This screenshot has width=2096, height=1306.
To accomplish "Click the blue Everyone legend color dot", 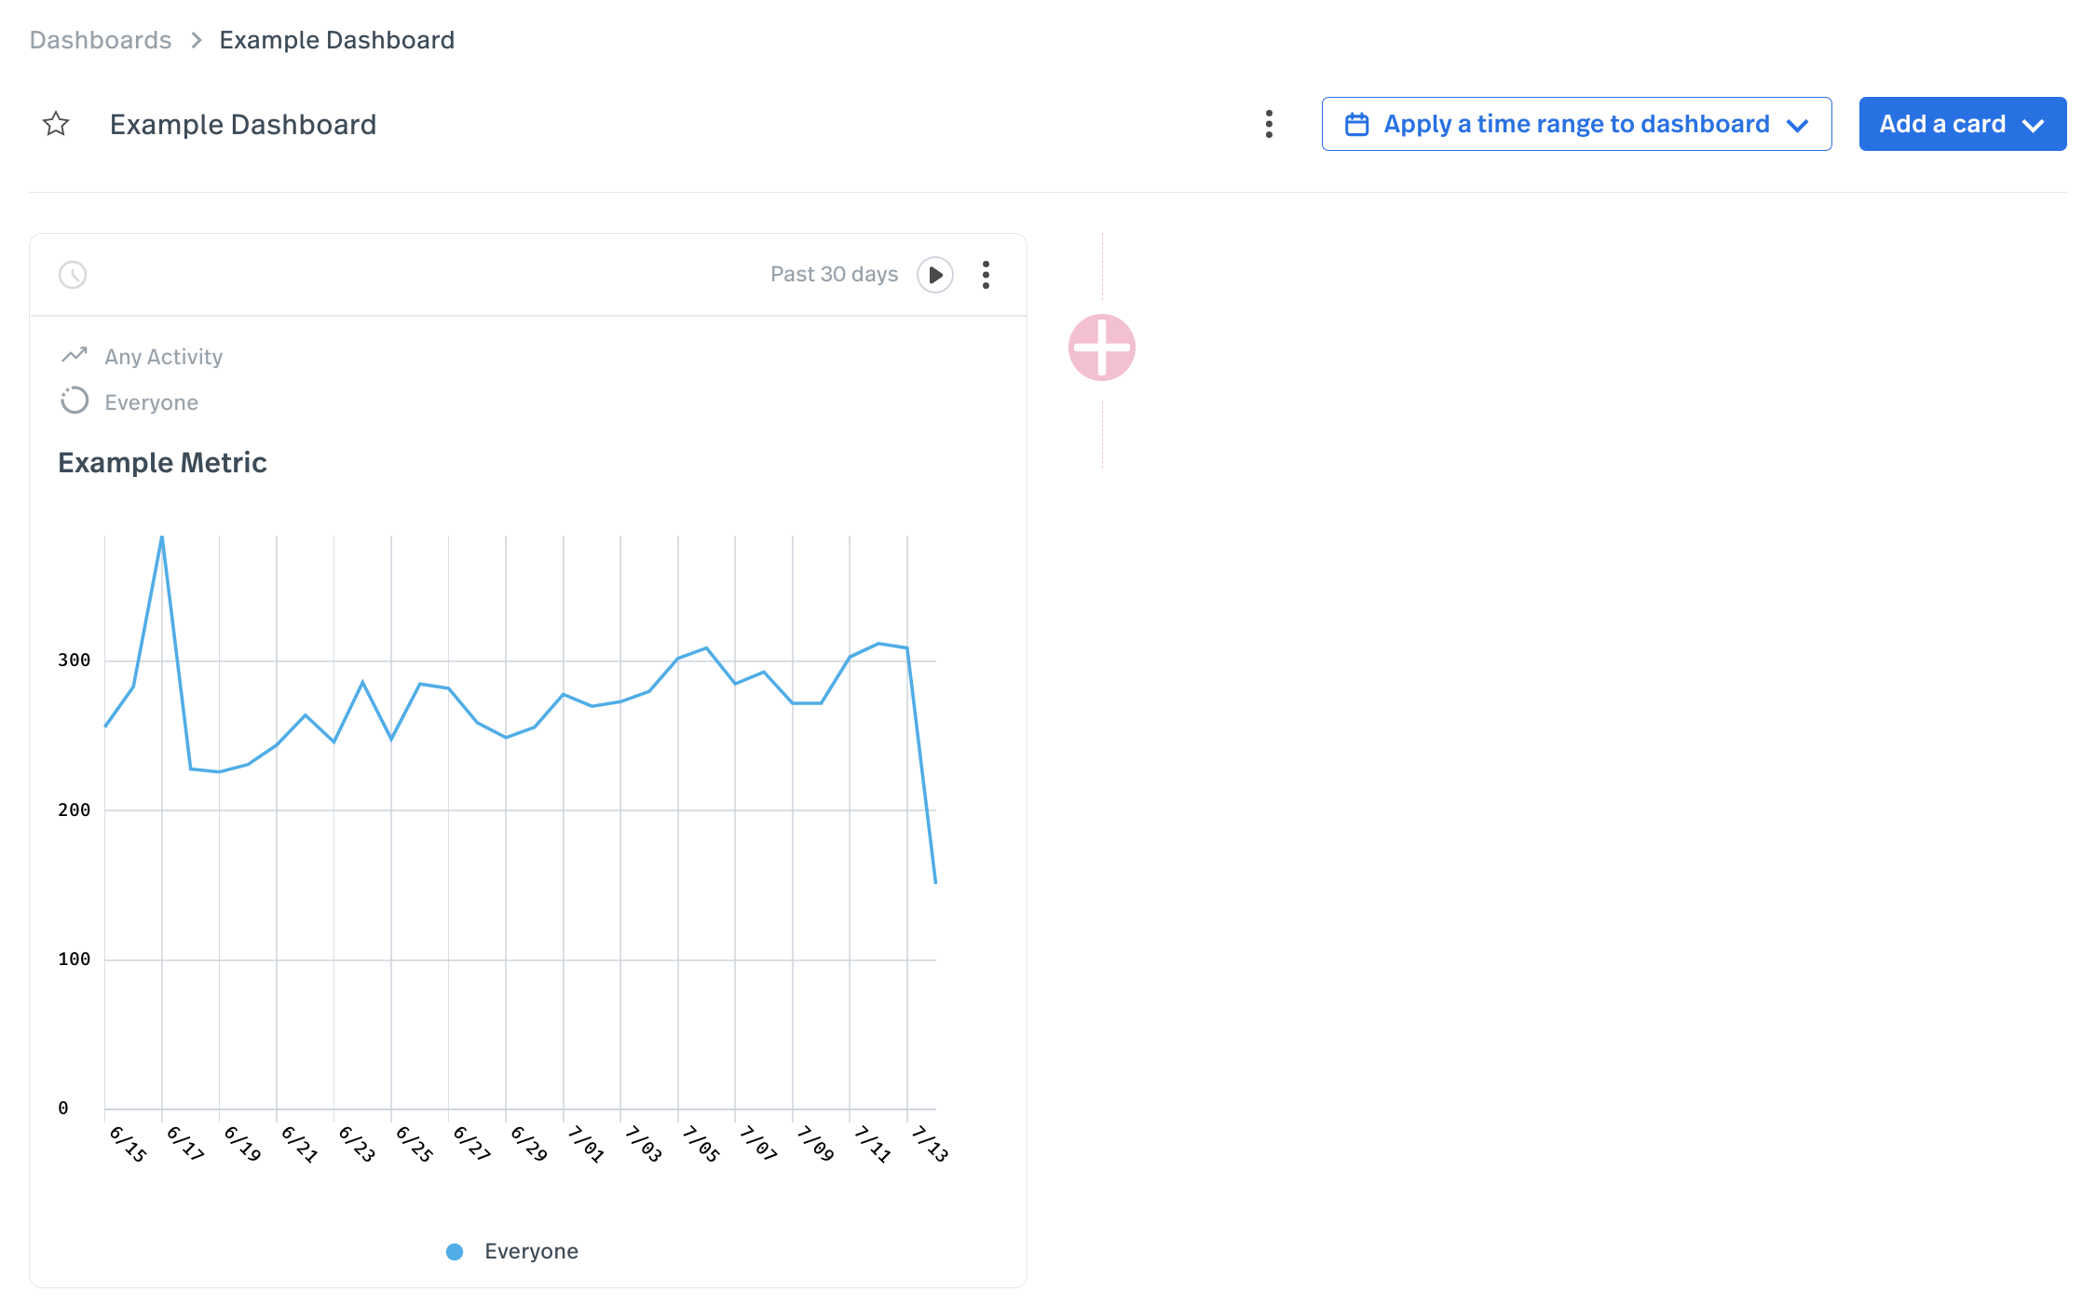I will 455,1251.
